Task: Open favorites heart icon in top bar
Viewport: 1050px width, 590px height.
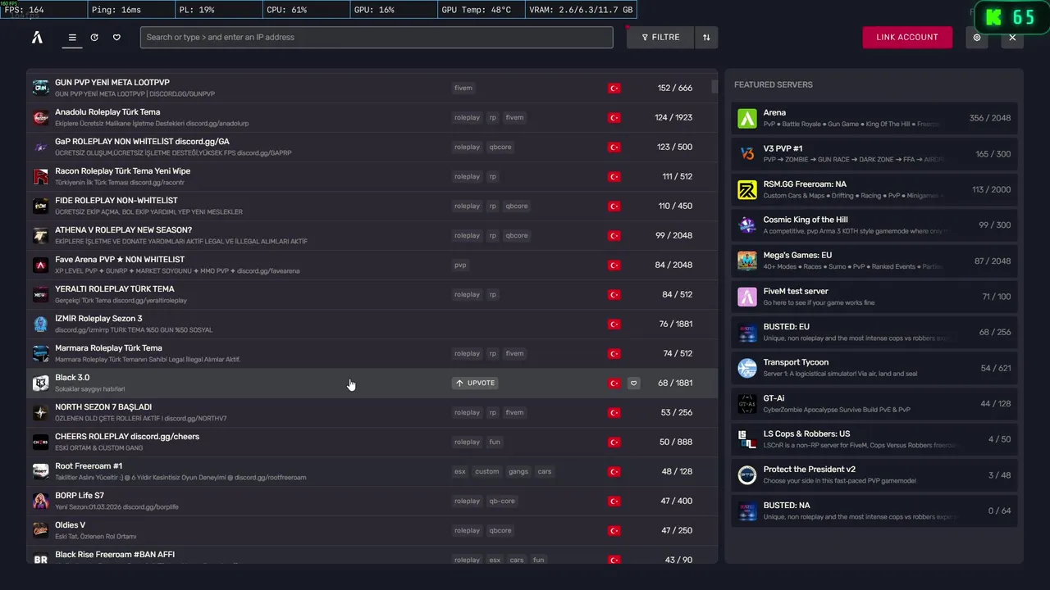Action: [x=116, y=37]
